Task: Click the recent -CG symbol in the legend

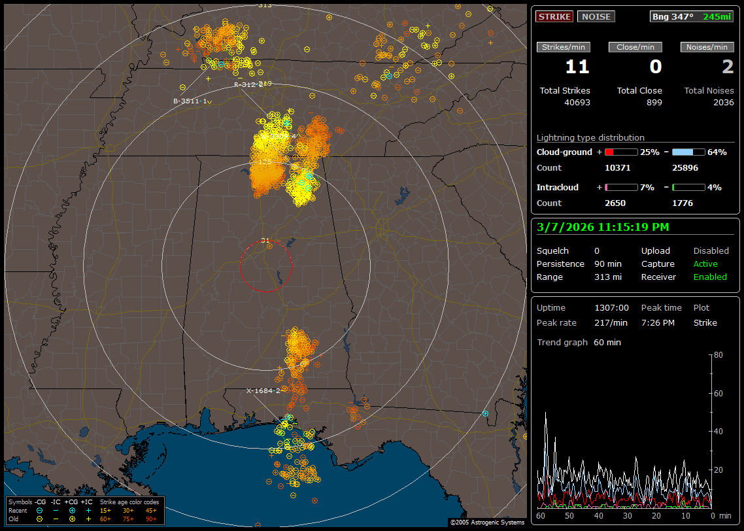Action: click(x=40, y=510)
